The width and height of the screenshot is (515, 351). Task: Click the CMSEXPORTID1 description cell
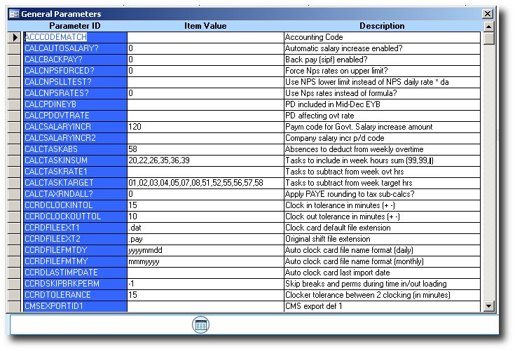point(382,306)
